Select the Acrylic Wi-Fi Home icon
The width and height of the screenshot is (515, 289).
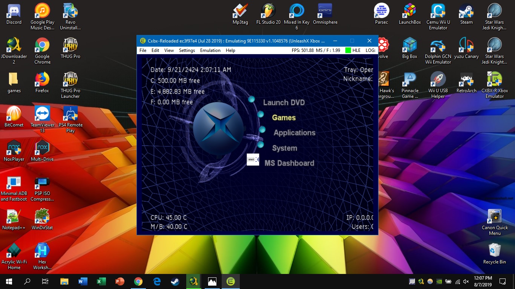click(14, 257)
